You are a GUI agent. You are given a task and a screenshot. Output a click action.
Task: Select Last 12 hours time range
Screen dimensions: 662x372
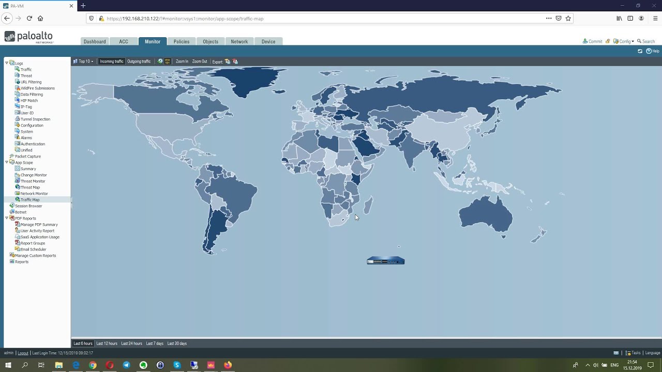click(x=107, y=344)
